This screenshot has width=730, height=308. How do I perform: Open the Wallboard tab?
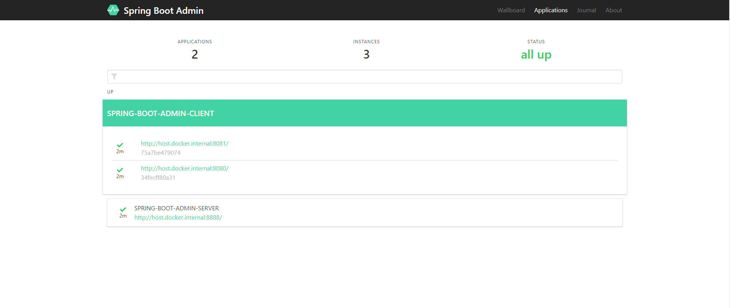coord(511,10)
